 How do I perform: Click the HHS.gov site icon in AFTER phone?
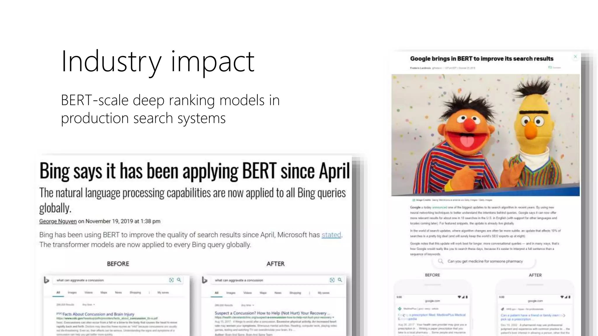point(502,309)
